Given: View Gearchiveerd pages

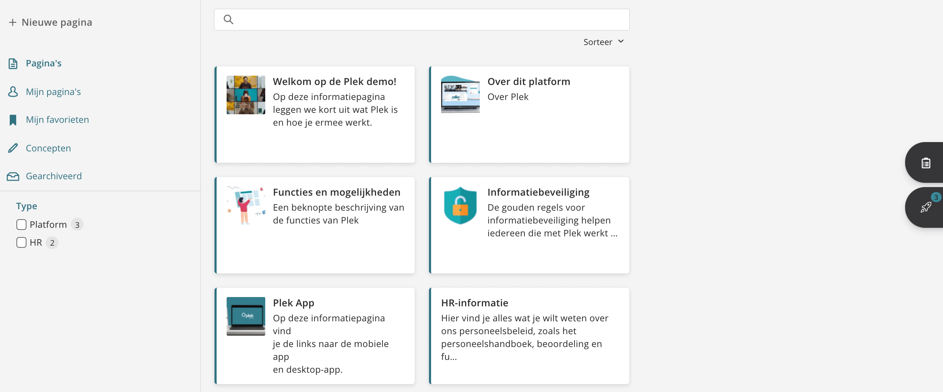Looking at the screenshot, I should [54, 176].
